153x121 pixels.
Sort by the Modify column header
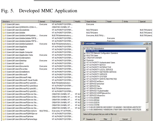(79, 21)
